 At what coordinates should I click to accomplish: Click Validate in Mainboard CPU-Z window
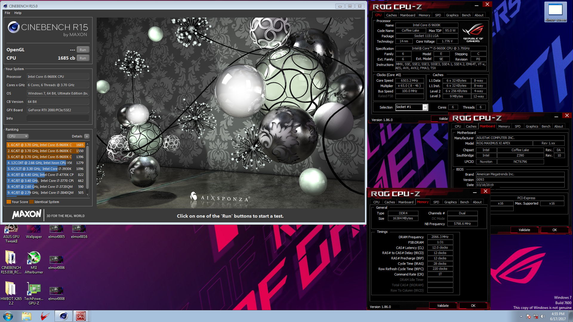tap(524, 230)
